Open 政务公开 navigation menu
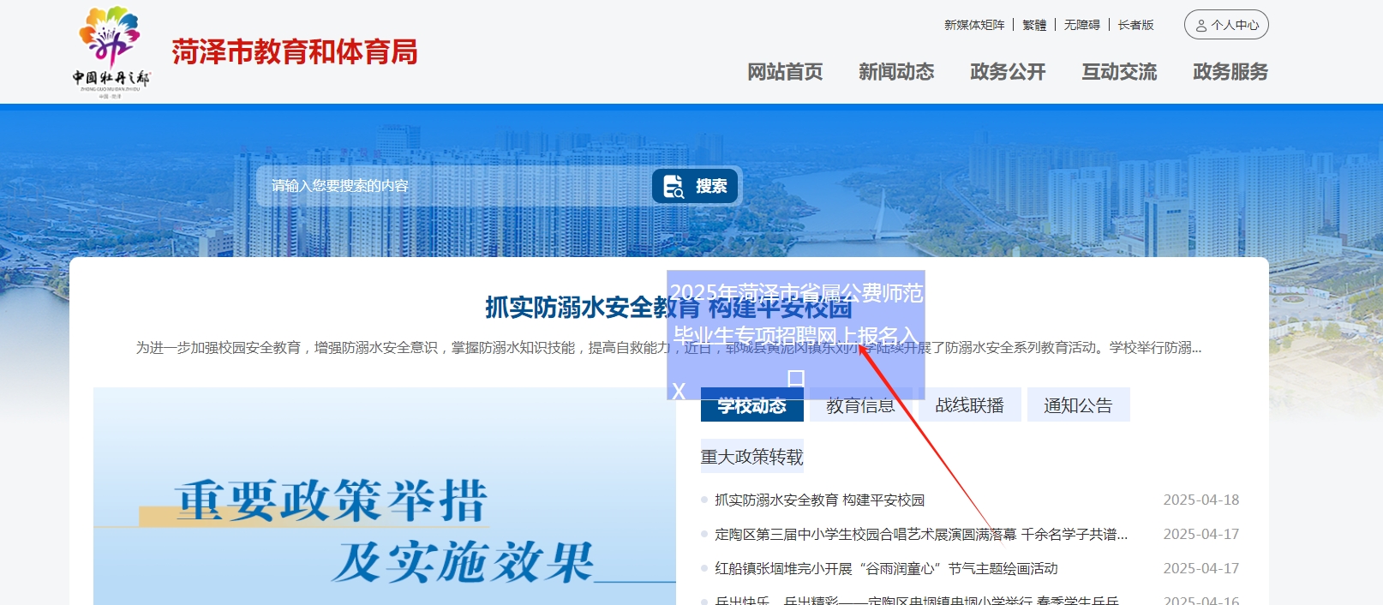Viewport: 1383px width, 605px height. pyautogui.click(x=1008, y=72)
